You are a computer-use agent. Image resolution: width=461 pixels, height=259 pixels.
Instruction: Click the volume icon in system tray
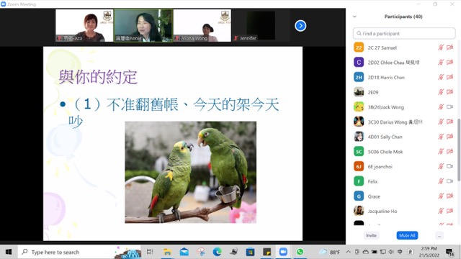391,252
